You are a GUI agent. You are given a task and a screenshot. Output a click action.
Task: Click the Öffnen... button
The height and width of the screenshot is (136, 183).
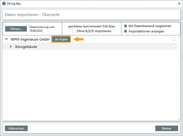16,29
